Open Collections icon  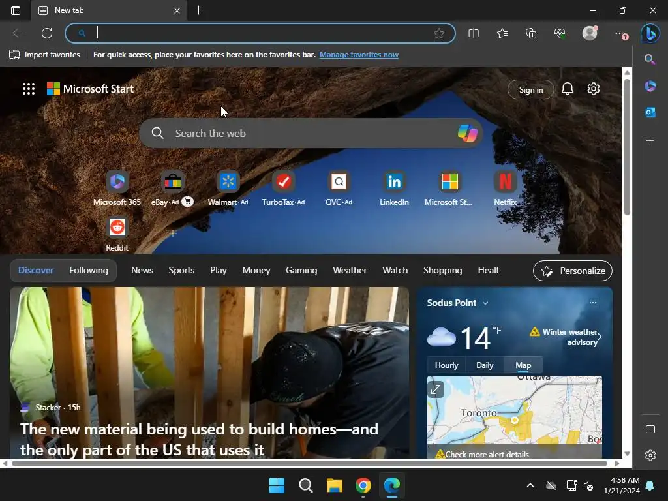531,33
